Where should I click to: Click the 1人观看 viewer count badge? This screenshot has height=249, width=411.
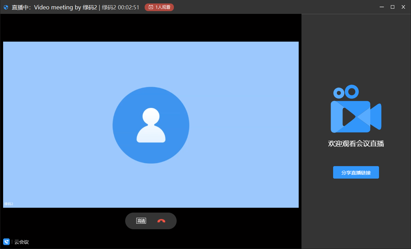click(159, 7)
